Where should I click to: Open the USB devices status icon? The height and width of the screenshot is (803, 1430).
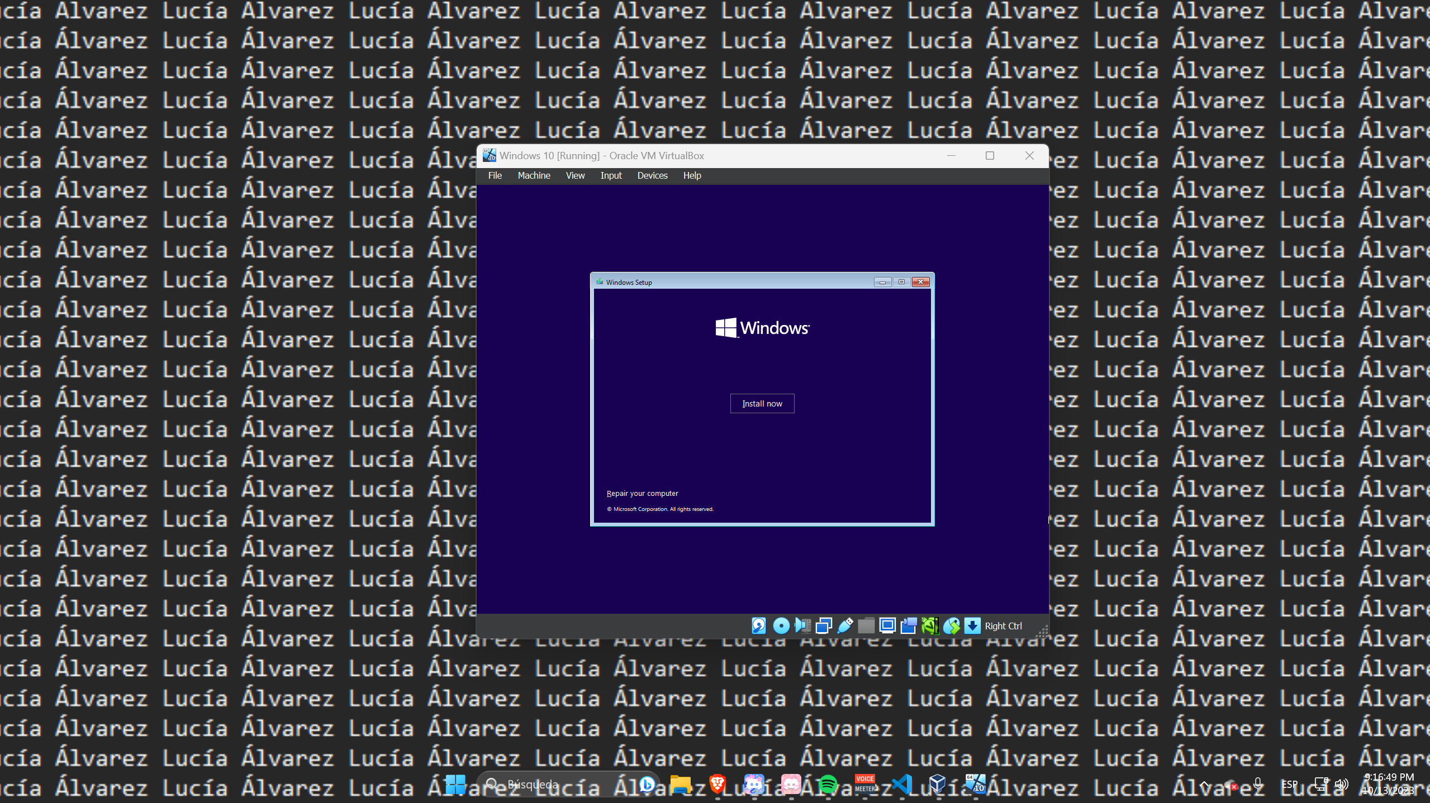point(845,626)
